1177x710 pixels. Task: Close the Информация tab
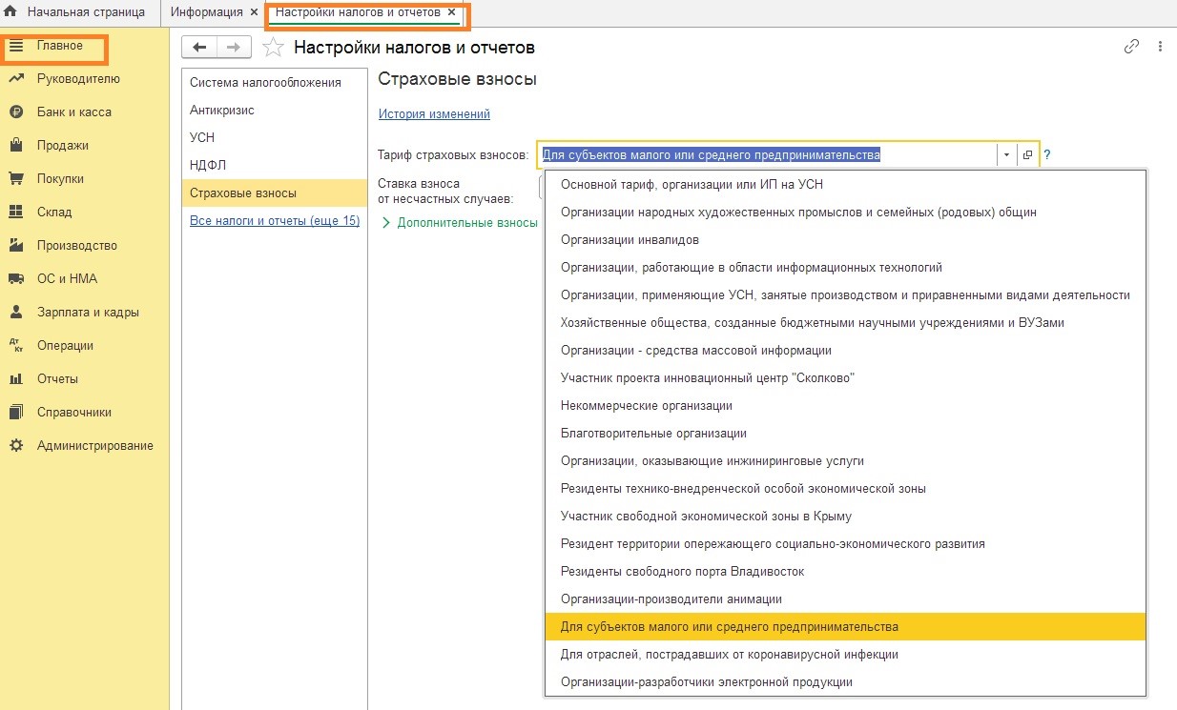pyautogui.click(x=254, y=12)
